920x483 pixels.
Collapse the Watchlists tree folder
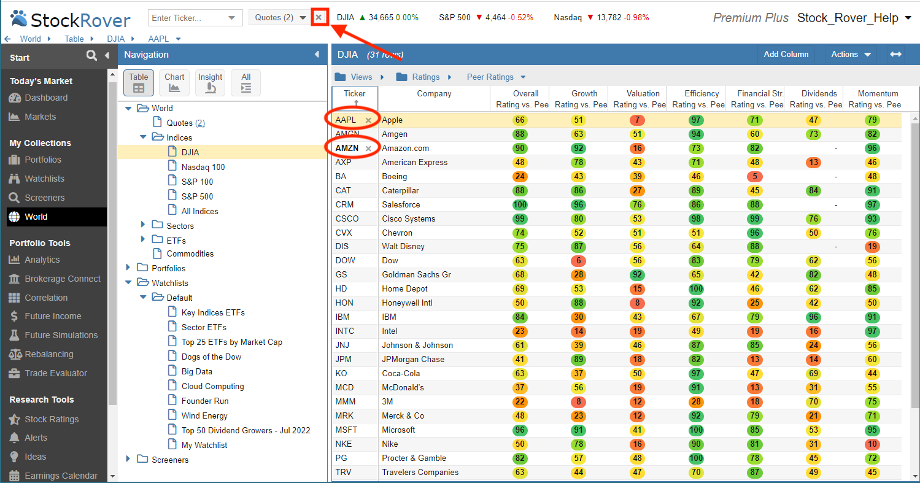tap(128, 283)
